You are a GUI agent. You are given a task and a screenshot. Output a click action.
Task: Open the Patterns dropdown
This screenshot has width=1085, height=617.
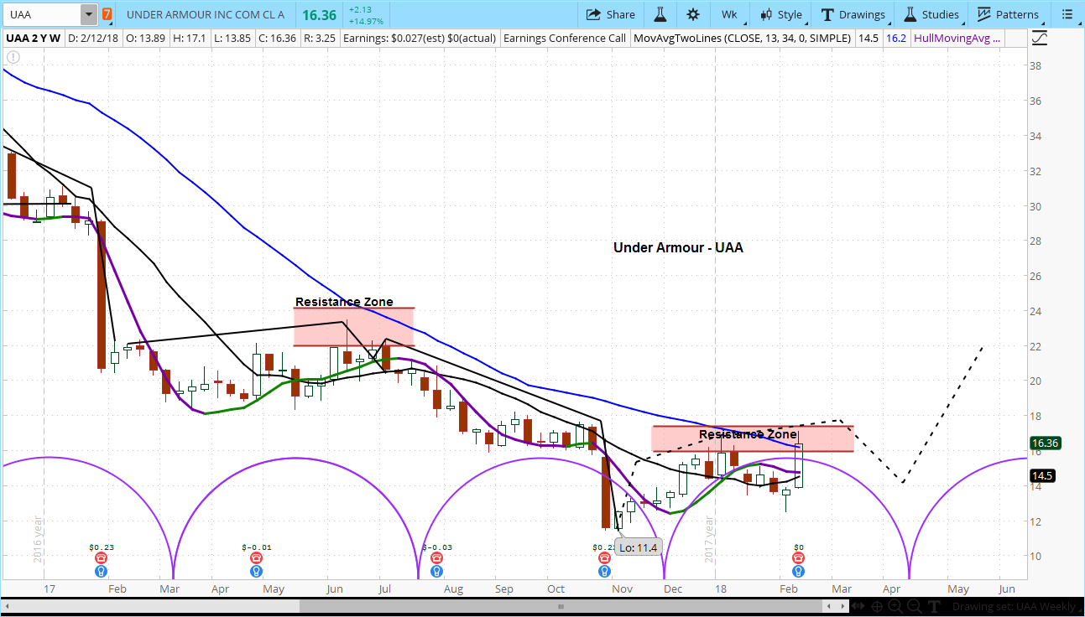click(x=1008, y=14)
